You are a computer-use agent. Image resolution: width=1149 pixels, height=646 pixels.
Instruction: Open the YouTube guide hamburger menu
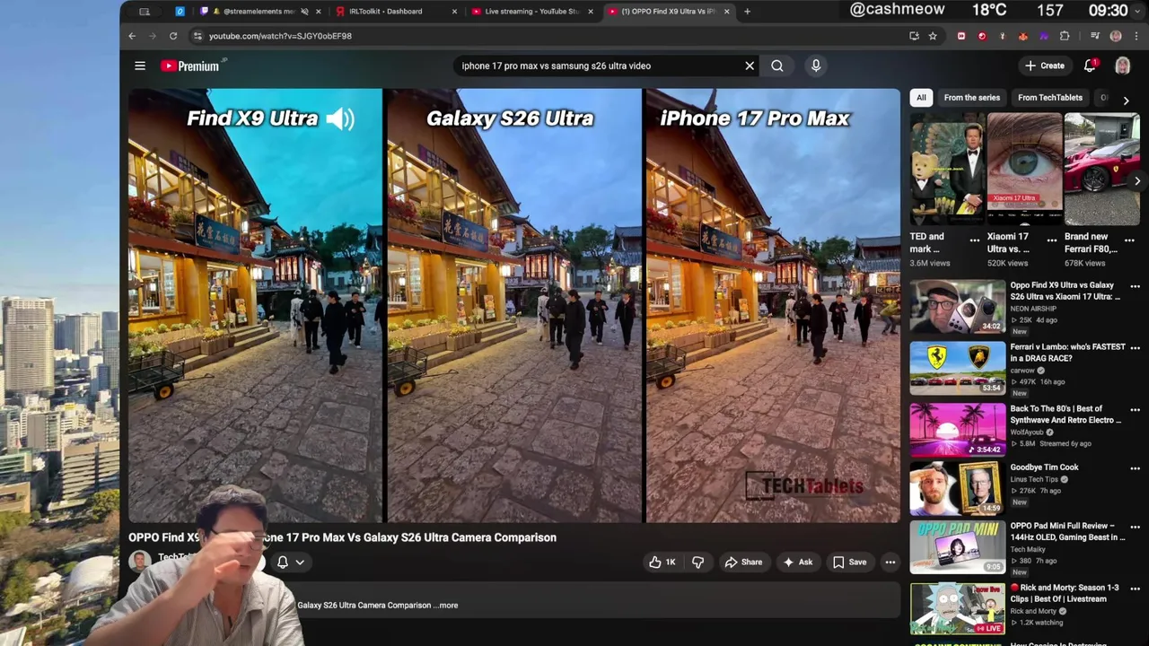pos(140,65)
